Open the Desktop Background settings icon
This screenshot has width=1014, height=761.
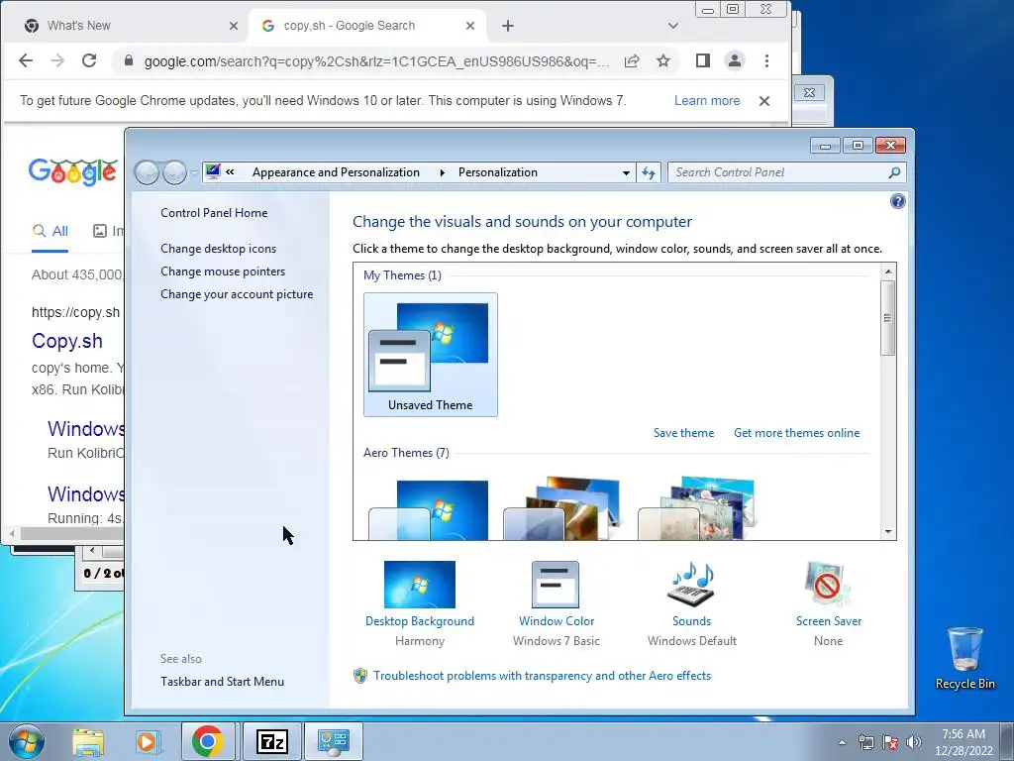click(x=420, y=585)
